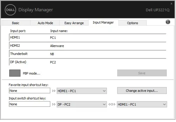The height and width of the screenshot is (122, 176).
Task: Open the Auto Mode tab
Action: click(x=45, y=23)
